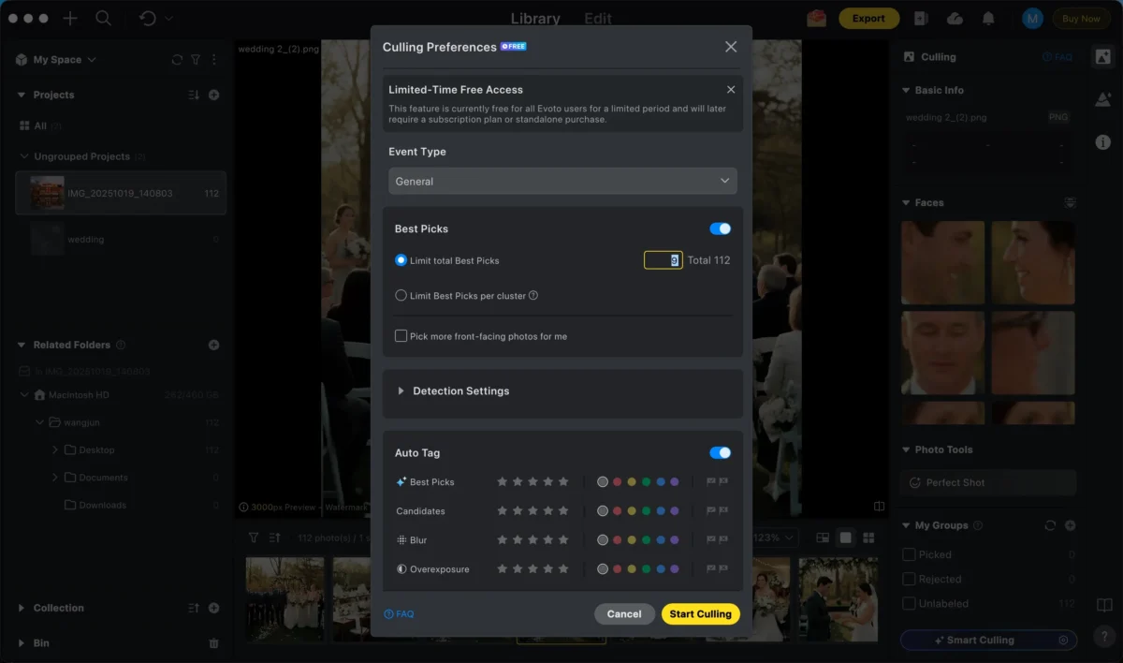The height and width of the screenshot is (663, 1123).
Task: Expand the Detection Settings section
Action: click(401, 391)
